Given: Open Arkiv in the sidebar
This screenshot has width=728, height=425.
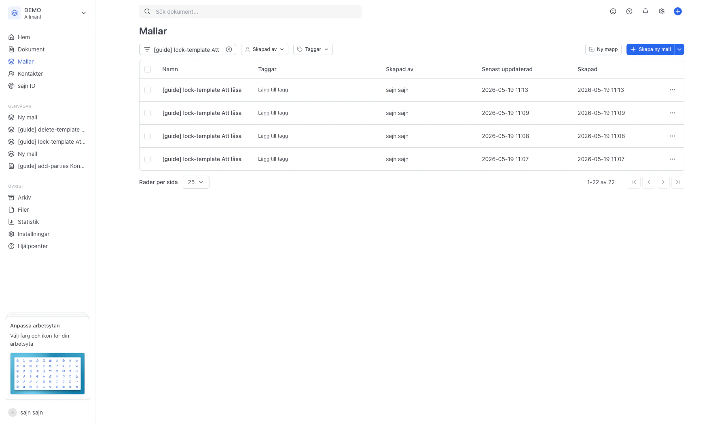Looking at the screenshot, I should pyautogui.click(x=24, y=198).
